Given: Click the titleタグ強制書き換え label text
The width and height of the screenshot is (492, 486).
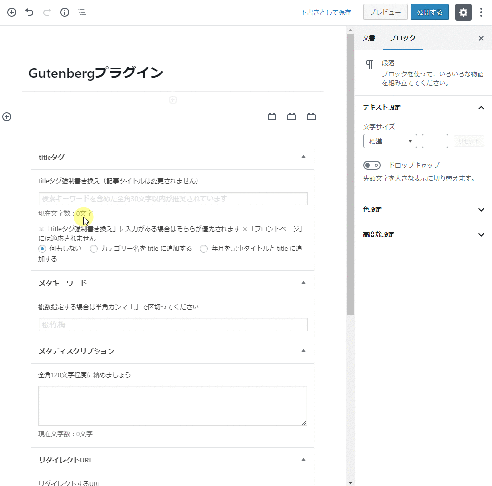Looking at the screenshot, I should (x=118, y=181).
